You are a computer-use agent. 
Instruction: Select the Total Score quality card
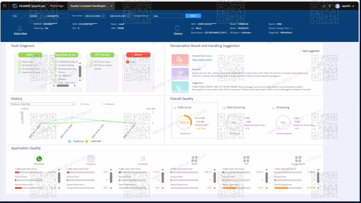click(x=194, y=120)
